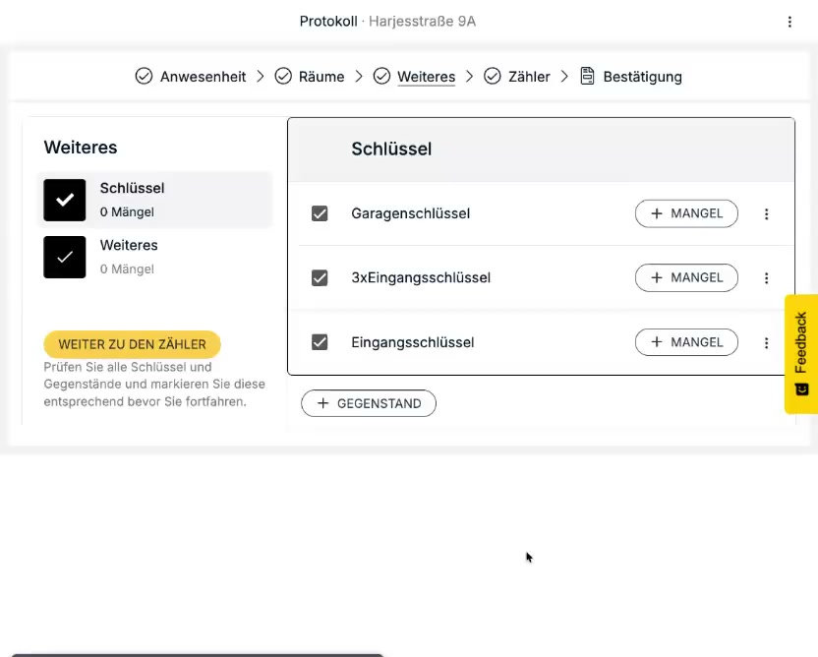Toggle the Eingangsschlüssel checkbox
This screenshot has width=818, height=657.
[320, 342]
